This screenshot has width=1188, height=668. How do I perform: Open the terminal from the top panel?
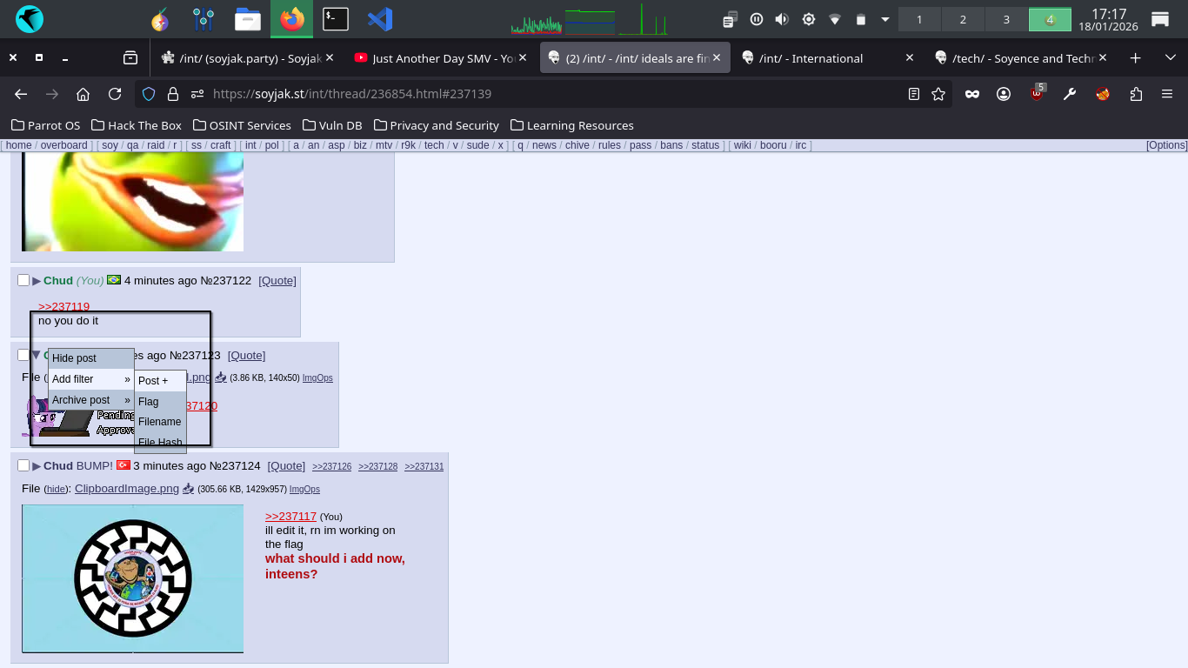[x=336, y=19]
